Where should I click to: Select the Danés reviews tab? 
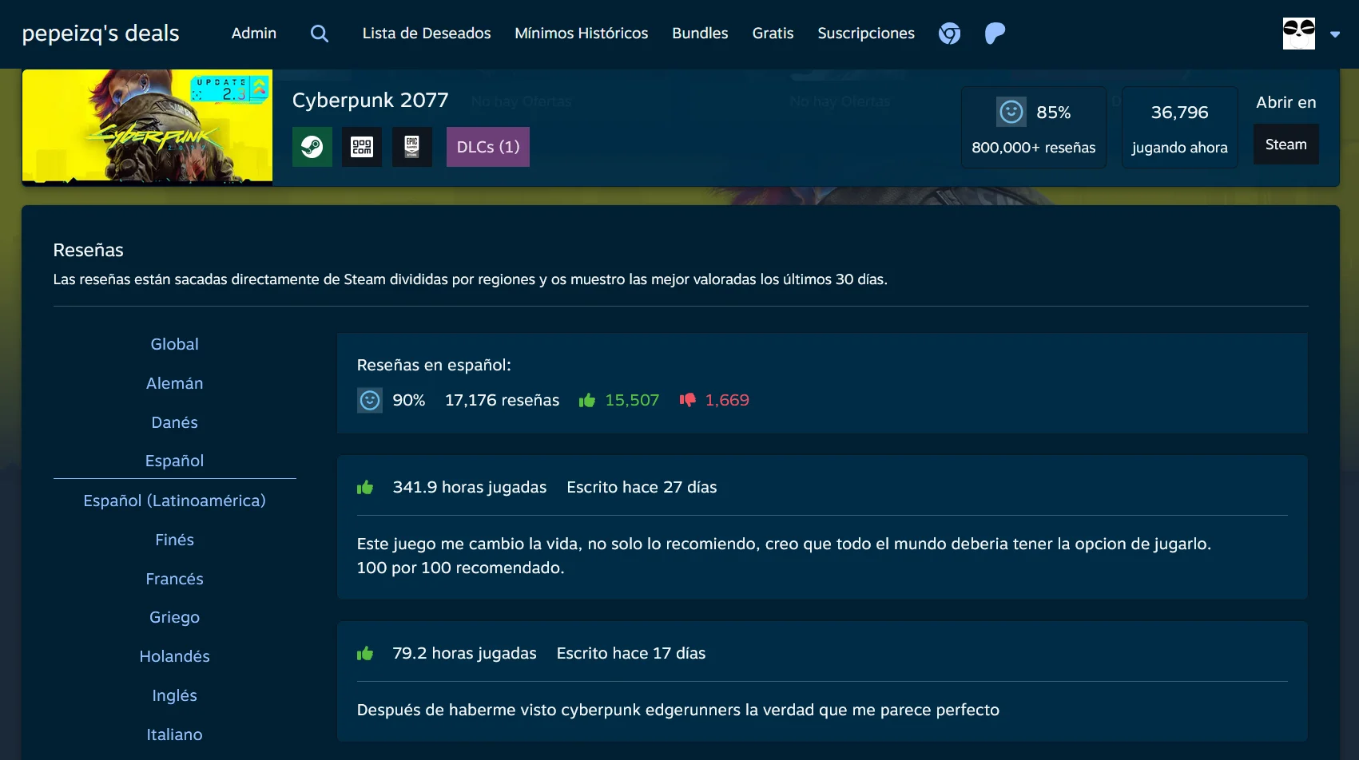(174, 422)
